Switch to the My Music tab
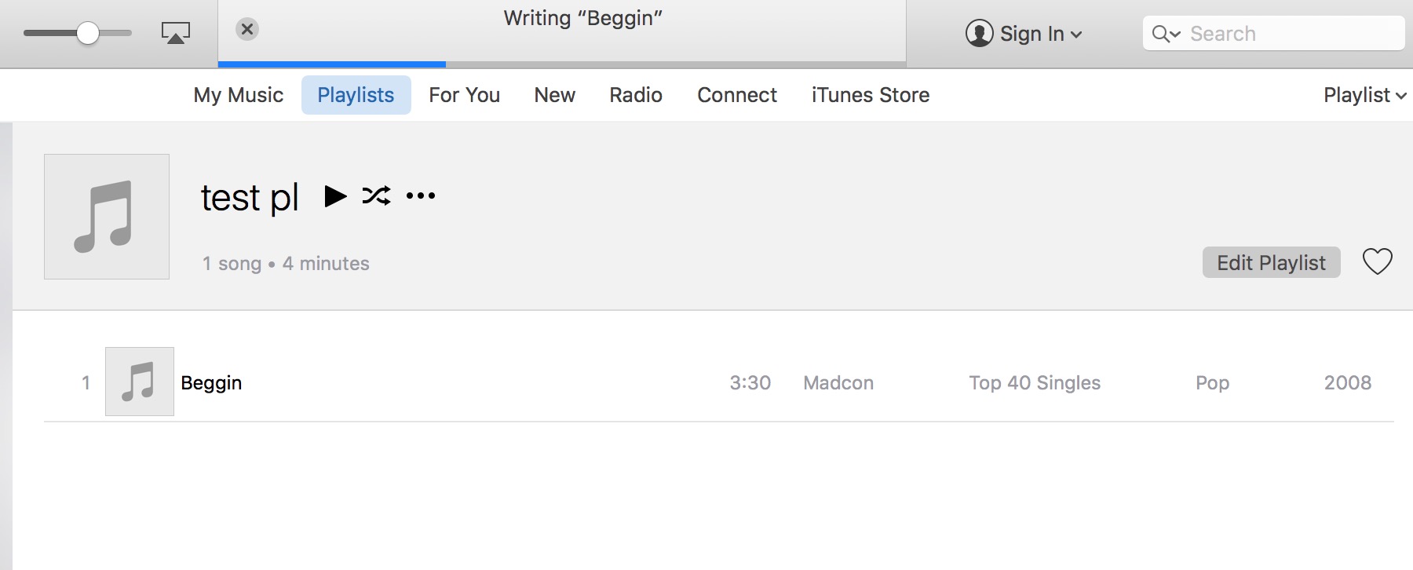The image size is (1413, 570). pyautogui.click(x=238, y=95)
